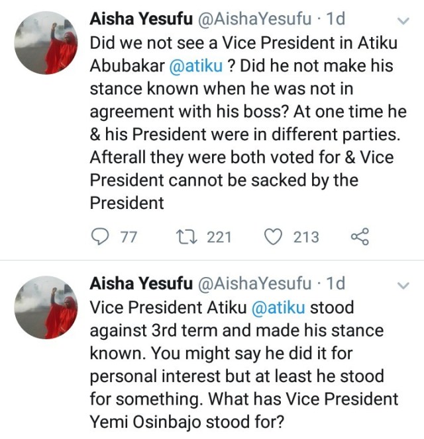View the 77 replies count
Screen dimensions: 424x439
(128, 237)
